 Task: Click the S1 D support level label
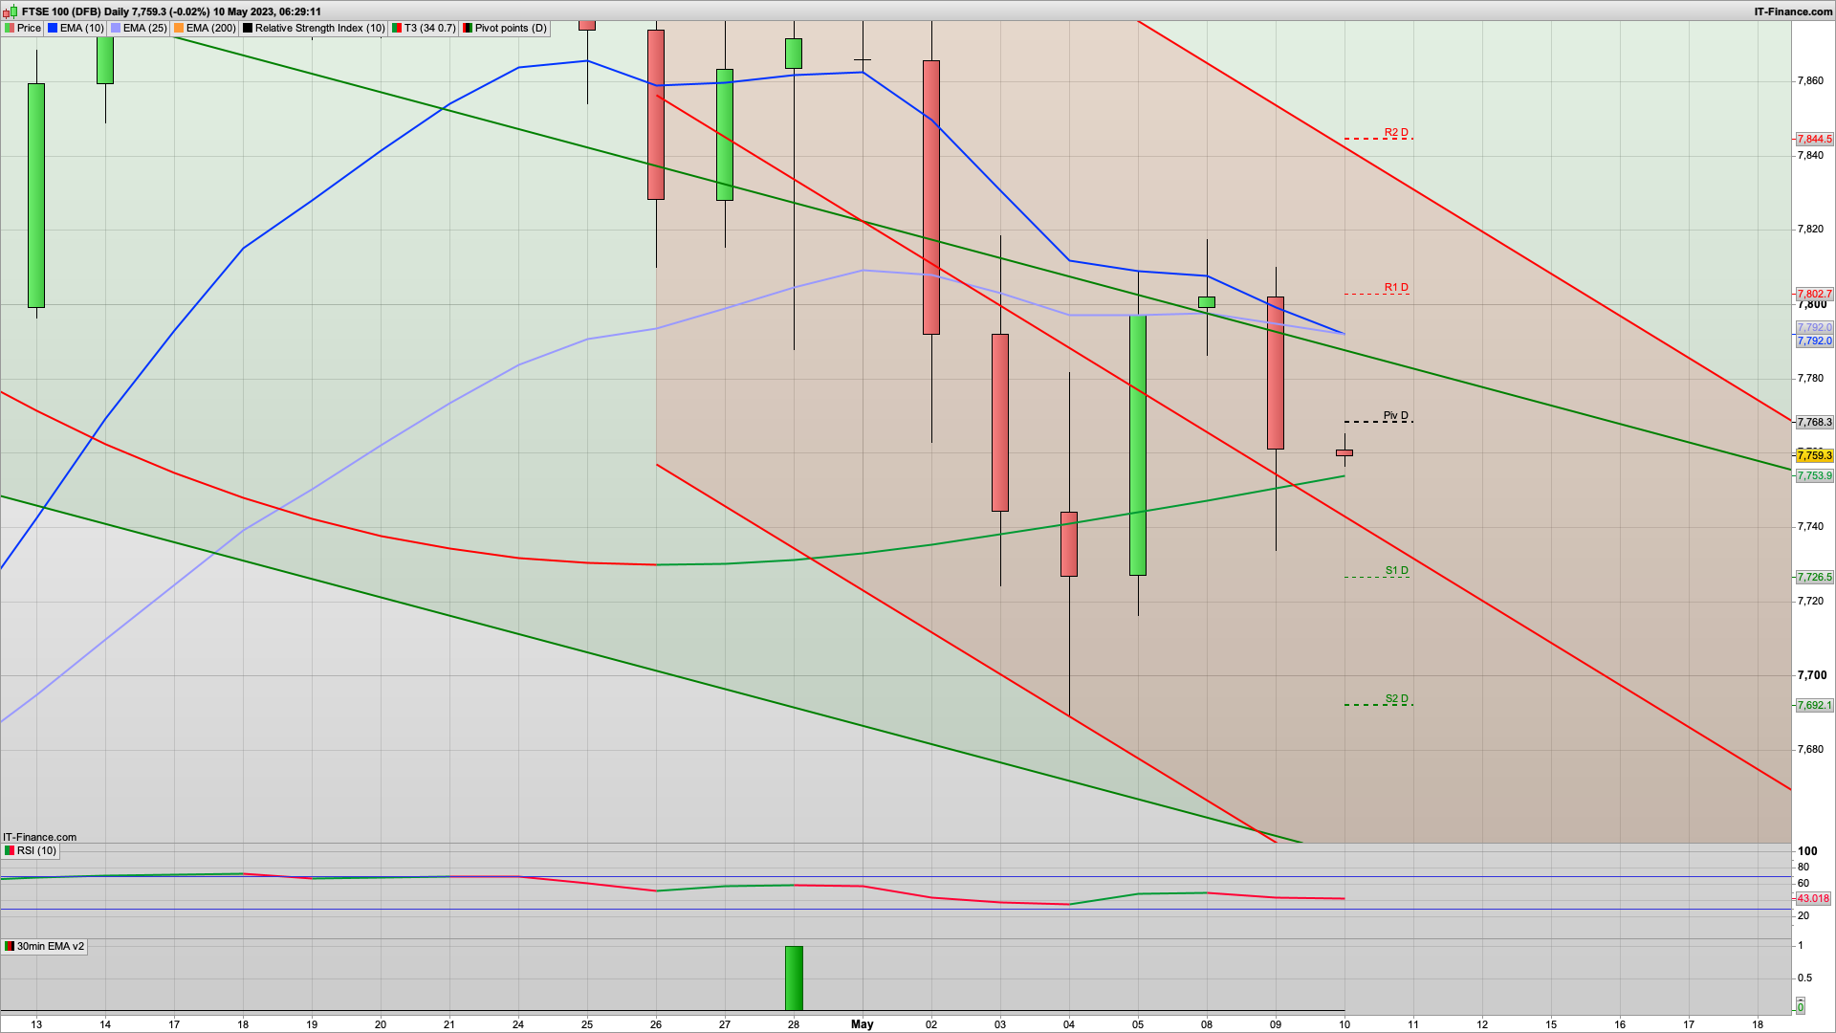[x=1396, y=571]
